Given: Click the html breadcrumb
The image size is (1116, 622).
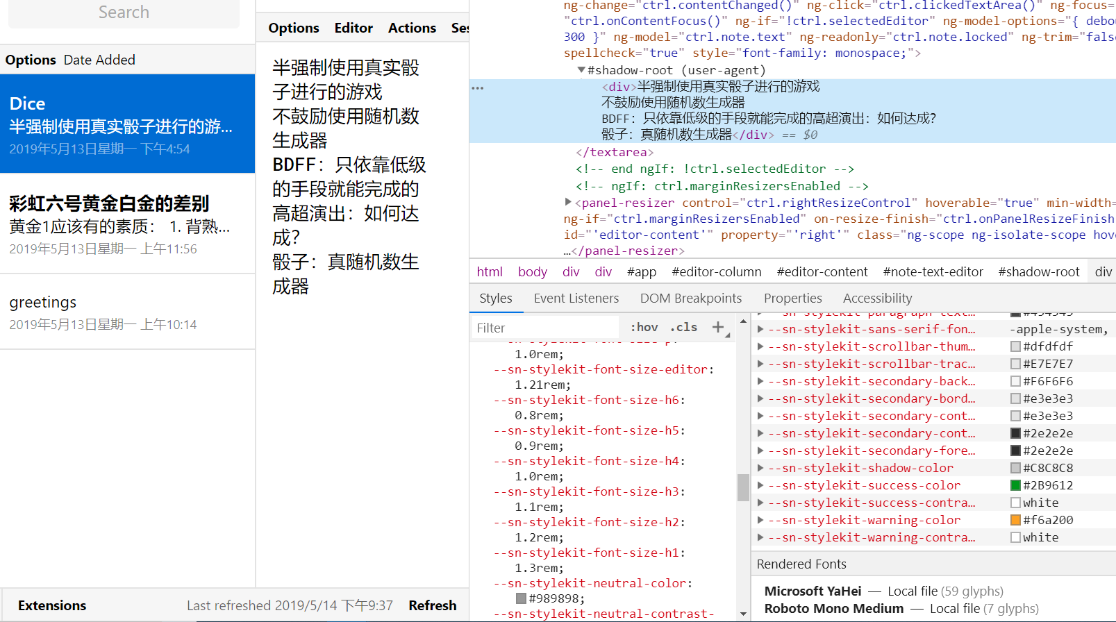Looking at the screenshot, I should pos(490,272).
